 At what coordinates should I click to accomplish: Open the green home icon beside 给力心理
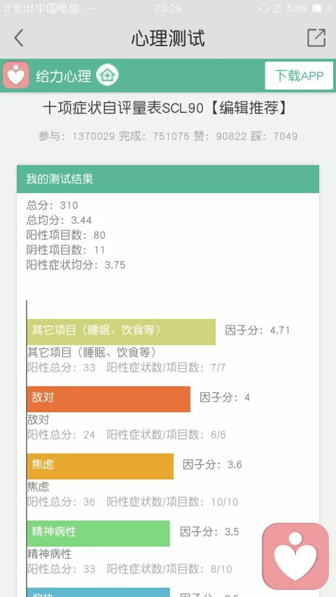(107, 76)
